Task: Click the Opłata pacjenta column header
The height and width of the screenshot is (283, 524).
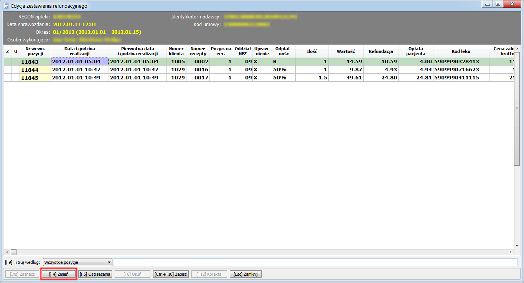Action: coord(416,51)
